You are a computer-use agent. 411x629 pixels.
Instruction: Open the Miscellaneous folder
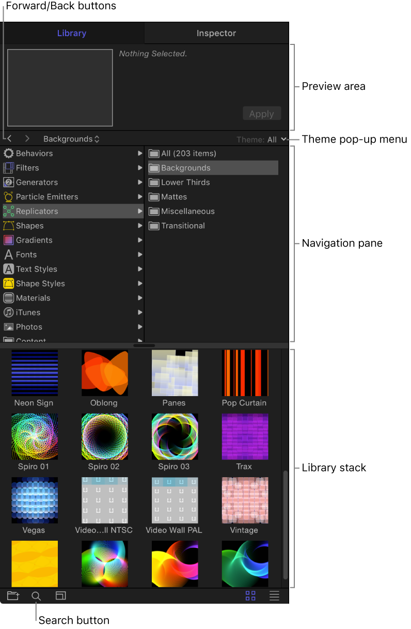213,211
